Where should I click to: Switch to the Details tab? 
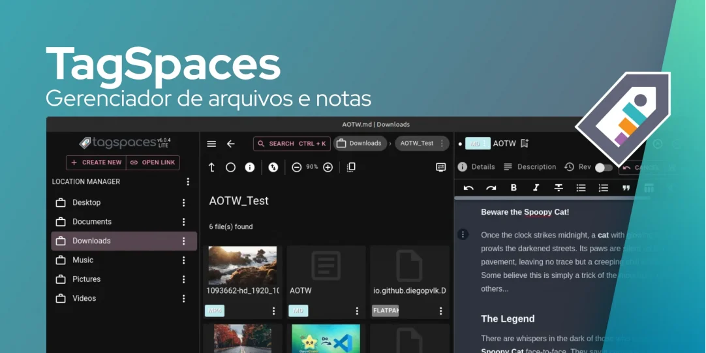[x=476, y=167]
